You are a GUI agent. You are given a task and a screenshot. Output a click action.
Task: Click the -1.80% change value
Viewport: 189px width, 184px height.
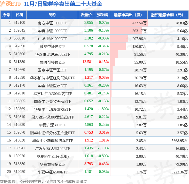103,109
